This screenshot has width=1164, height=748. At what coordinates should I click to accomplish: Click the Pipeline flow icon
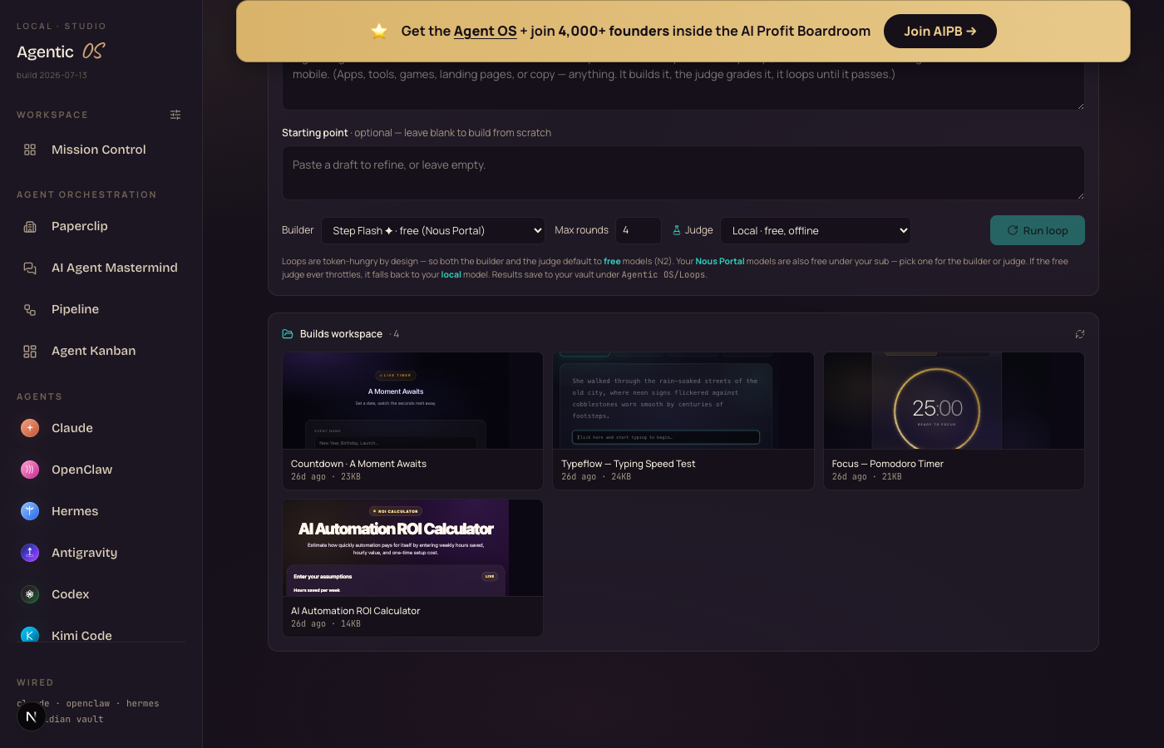tap(30, 309)
